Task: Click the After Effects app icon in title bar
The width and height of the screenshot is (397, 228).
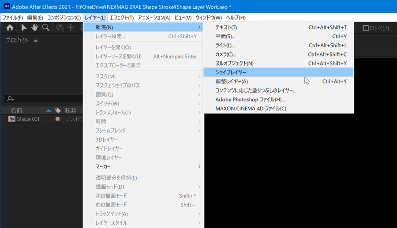Action: pos(5,7)
